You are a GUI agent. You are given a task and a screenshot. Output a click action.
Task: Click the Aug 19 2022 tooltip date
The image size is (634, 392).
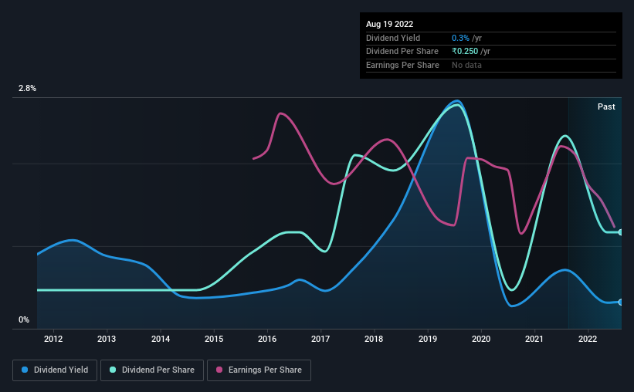point(390,24)
